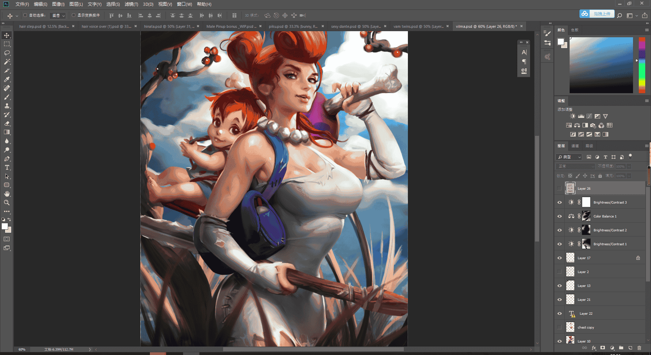Open the Layers panel menu
This screenshot has width=651, height=355.
[647, 146]
